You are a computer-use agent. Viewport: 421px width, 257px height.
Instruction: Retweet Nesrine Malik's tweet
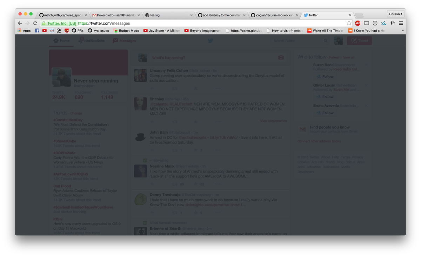(x=175, y=184)
